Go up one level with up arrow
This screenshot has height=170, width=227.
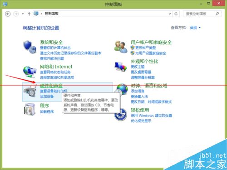pyautogui.click(x=29, y=14)
